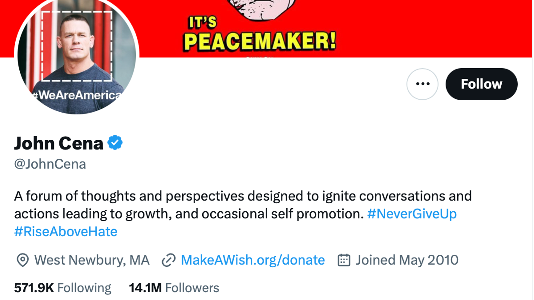Follow John Cena's account
The image size is (534, 300).
(481, 84)
